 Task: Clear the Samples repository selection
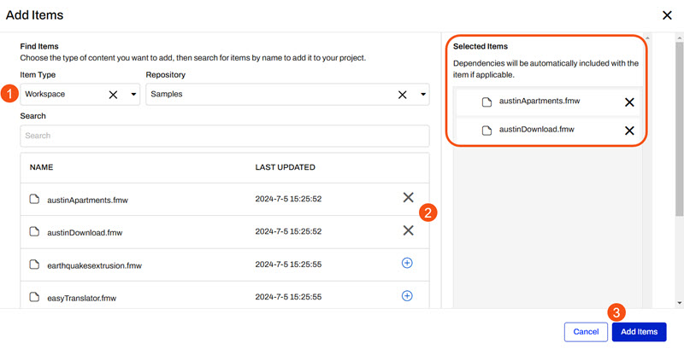coord(402,95)
